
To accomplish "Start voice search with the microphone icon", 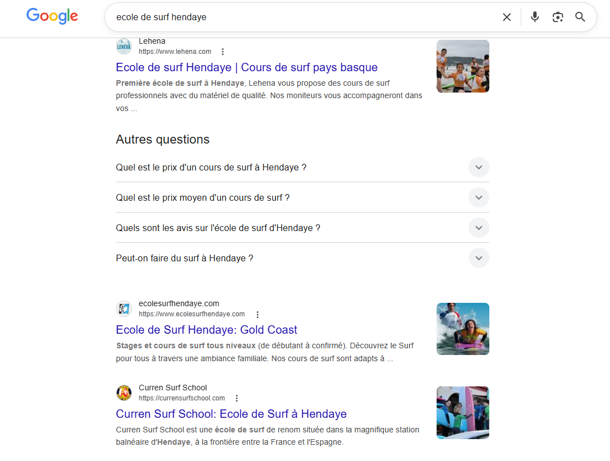I will [534, 17].
